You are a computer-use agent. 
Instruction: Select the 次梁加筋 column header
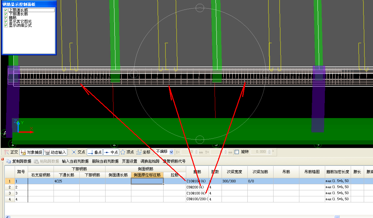tap(260, 172)
